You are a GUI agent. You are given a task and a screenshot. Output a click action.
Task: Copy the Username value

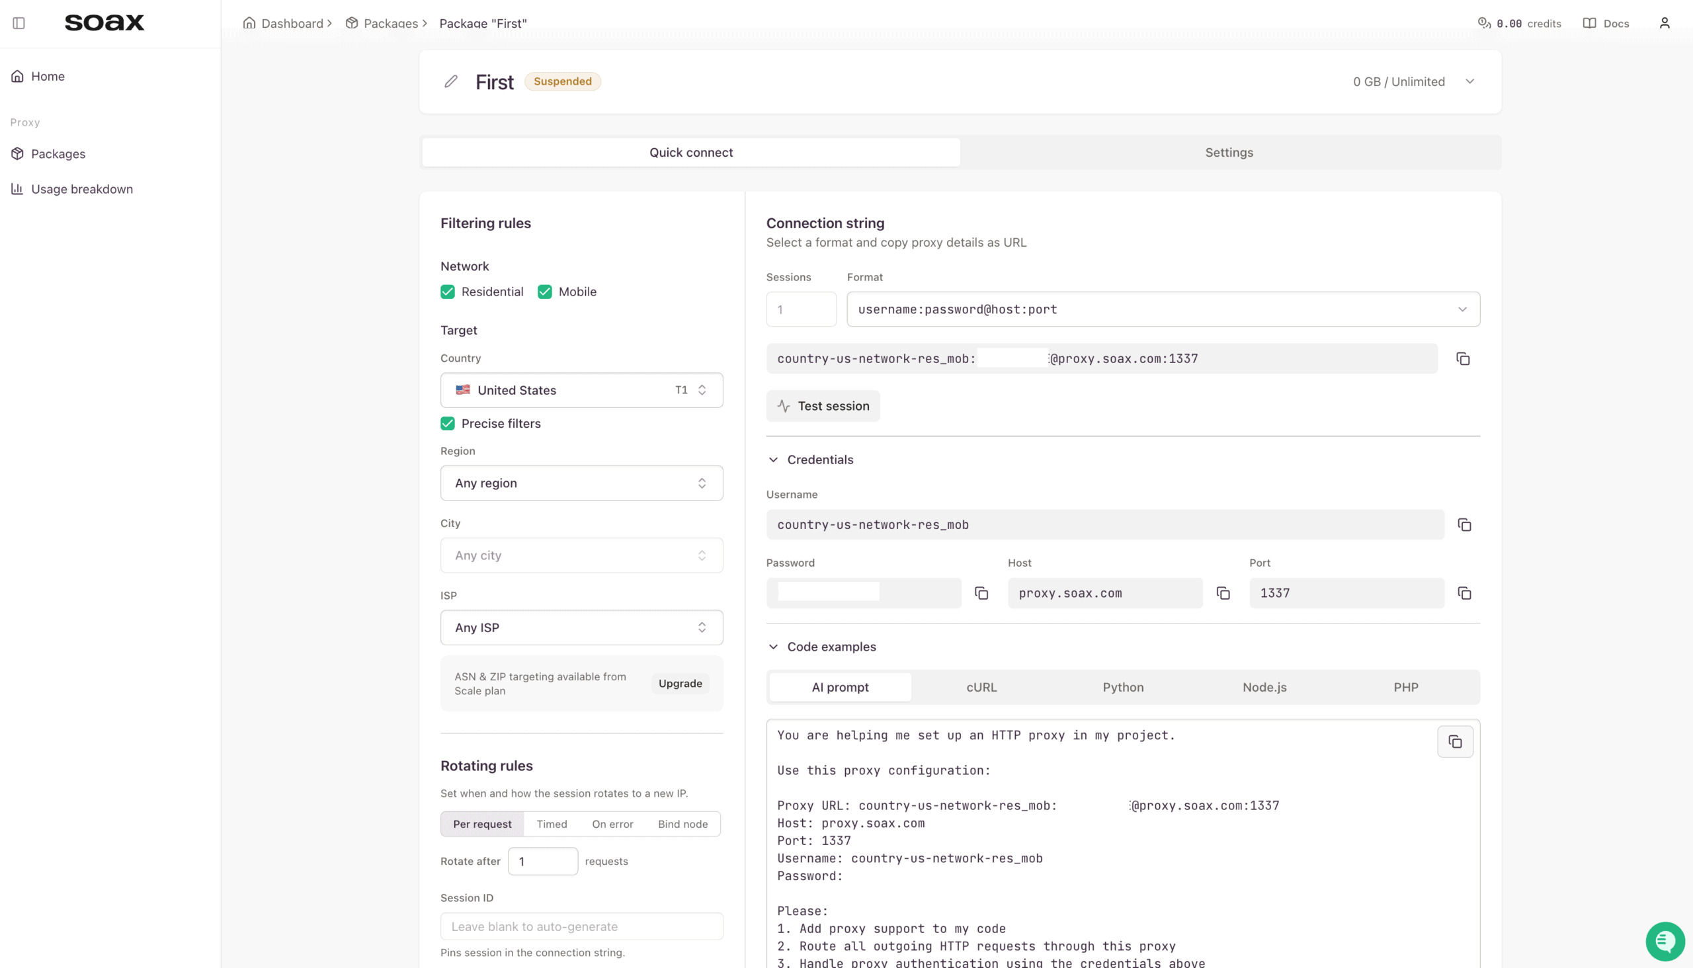click(1464, 525)
